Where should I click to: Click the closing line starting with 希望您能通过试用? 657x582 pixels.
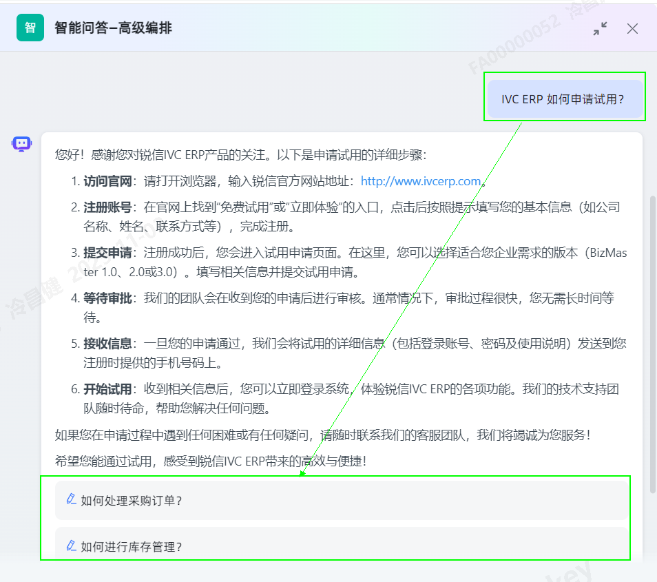coord(210,461)
